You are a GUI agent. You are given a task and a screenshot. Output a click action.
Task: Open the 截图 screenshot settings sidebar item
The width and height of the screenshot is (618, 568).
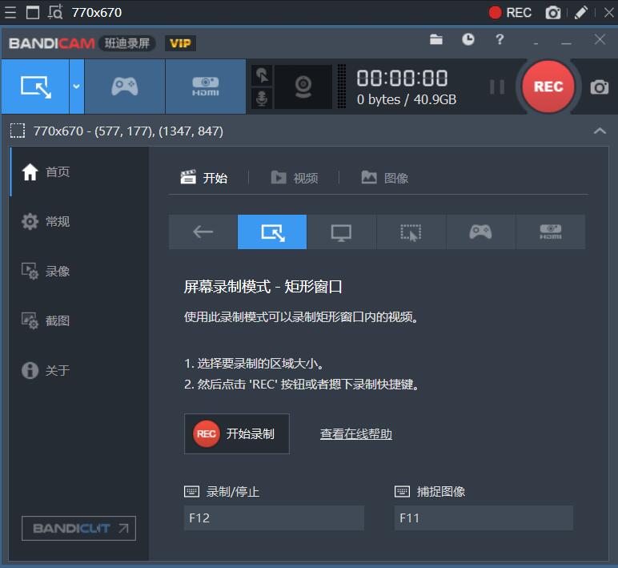point(79,321)
